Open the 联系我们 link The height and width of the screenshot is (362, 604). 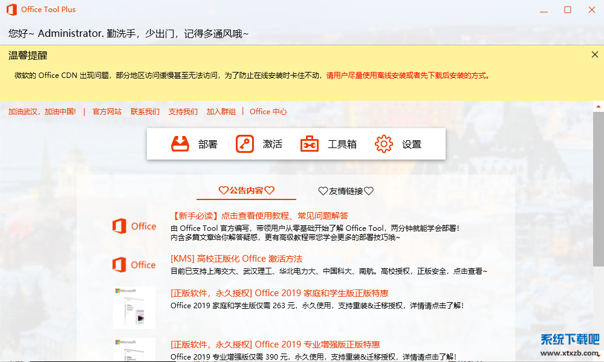[145, 112]
